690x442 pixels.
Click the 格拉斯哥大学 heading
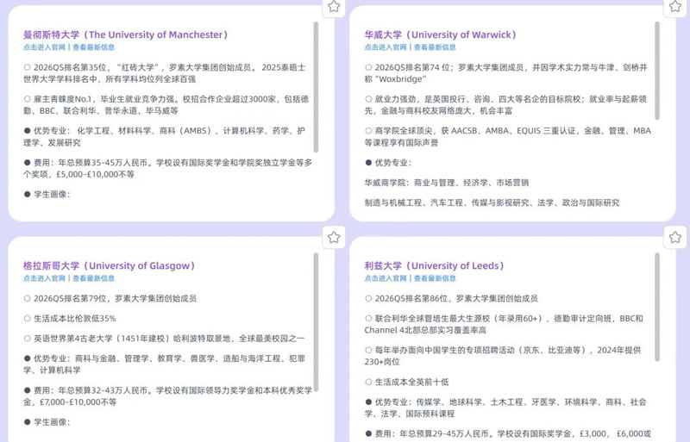point(110,265)
